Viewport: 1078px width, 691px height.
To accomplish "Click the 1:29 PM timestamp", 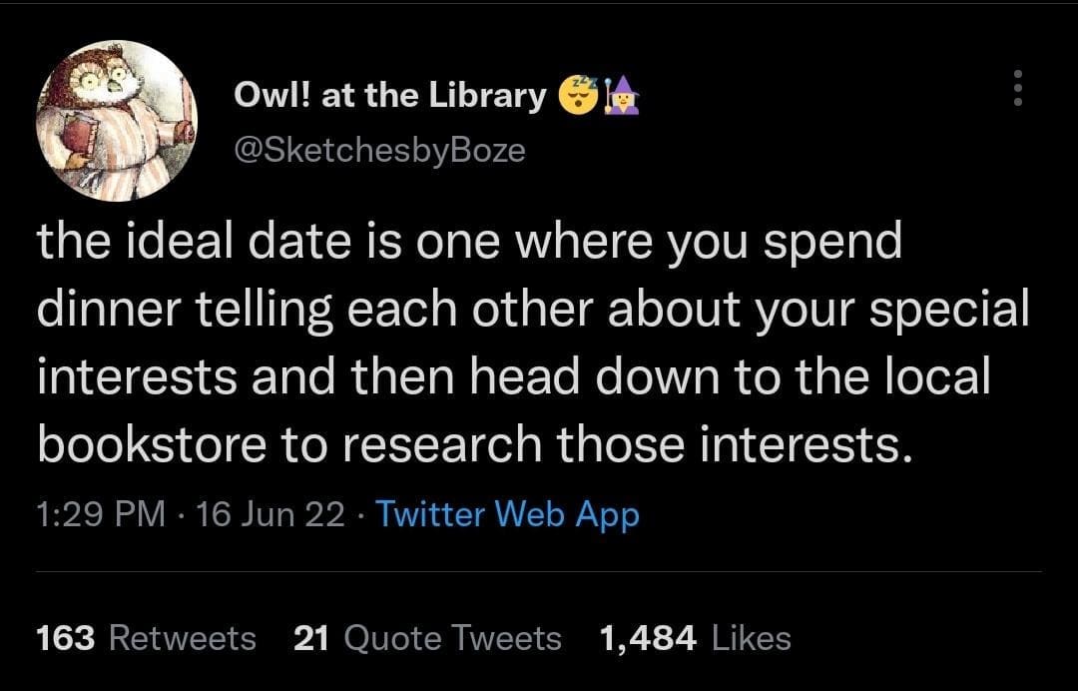I will pyautogui.click(x=101, y=514).
